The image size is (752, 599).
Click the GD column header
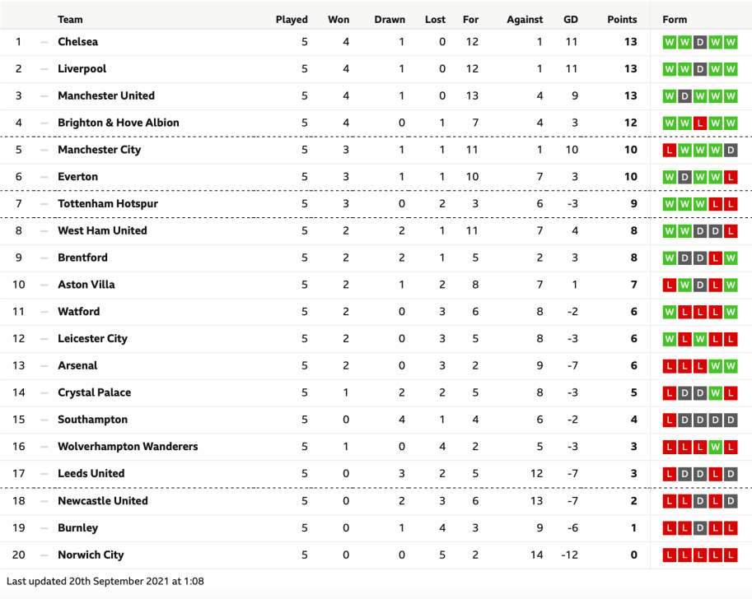570,20
